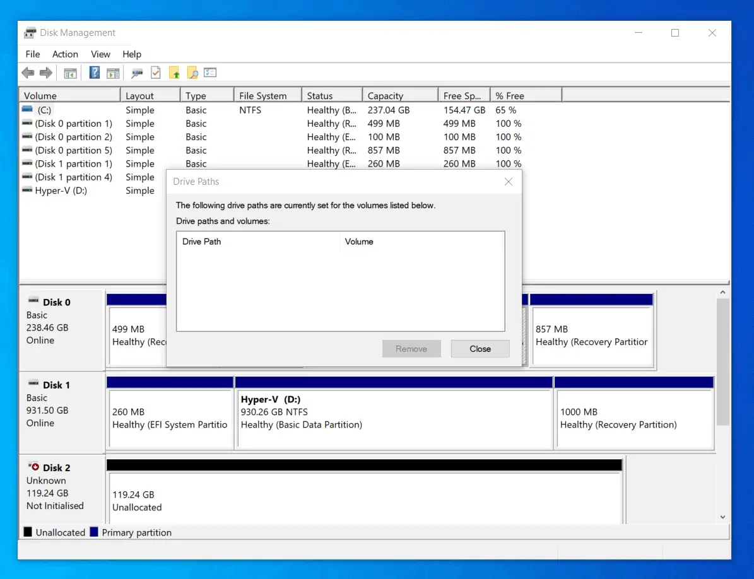Click the Drive Path column header in dialog
This screenshot has height=579, width=754.
click(x=258, y=242)
